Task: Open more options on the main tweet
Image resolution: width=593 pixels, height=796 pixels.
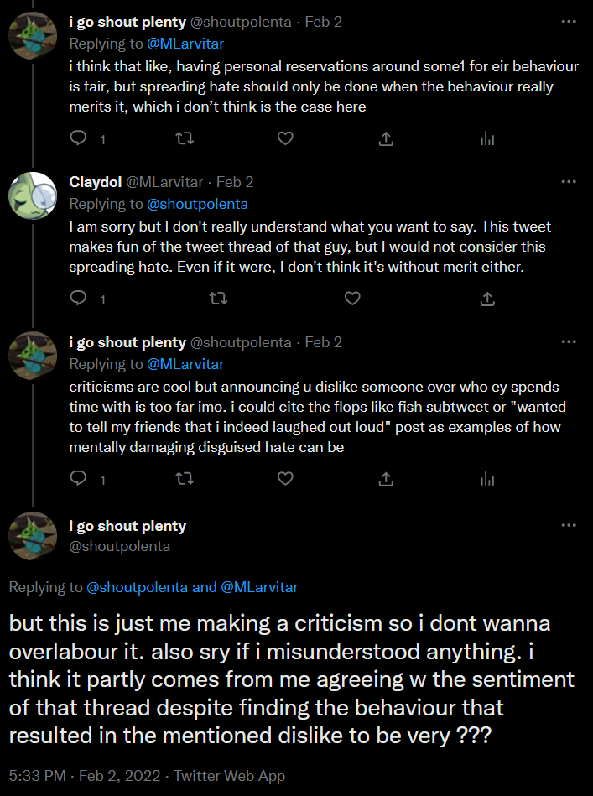Action: [569, 525]
